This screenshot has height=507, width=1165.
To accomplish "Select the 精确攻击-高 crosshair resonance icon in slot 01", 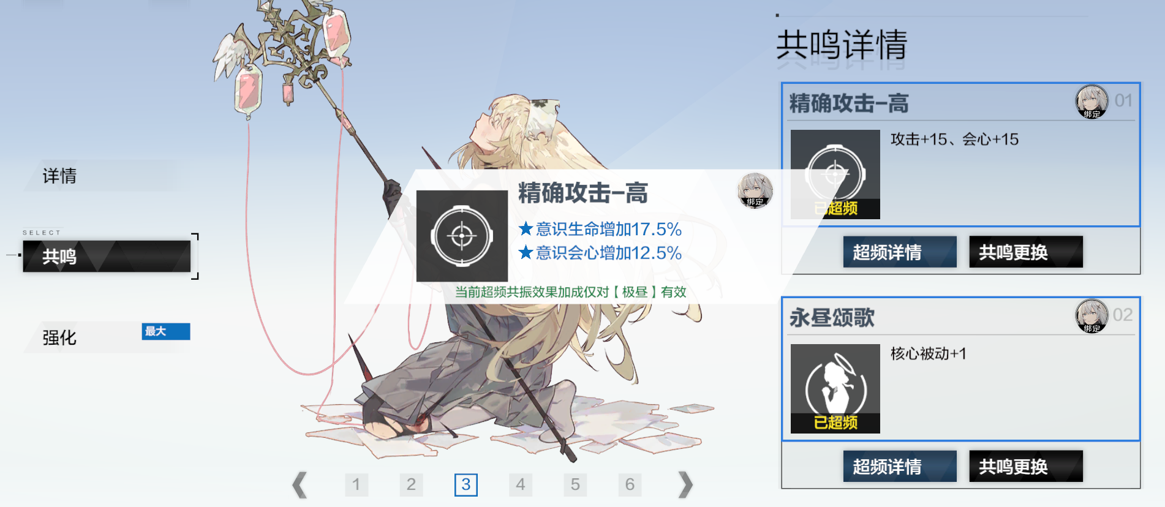I will click(x=835, y=175).
